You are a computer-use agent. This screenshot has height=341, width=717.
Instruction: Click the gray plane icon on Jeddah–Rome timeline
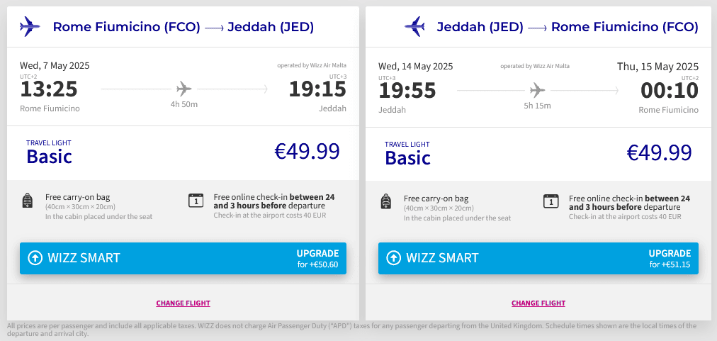click(538, 90)
